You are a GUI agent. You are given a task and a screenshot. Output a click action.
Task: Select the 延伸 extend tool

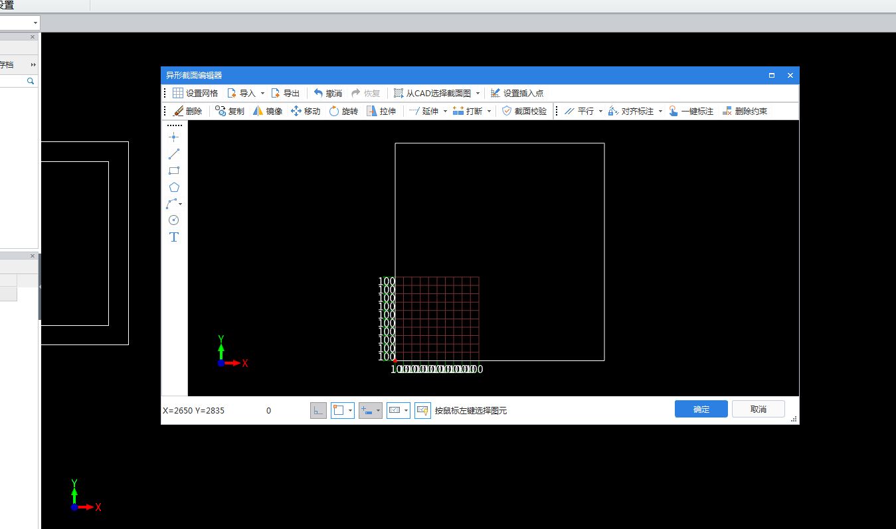423,111
